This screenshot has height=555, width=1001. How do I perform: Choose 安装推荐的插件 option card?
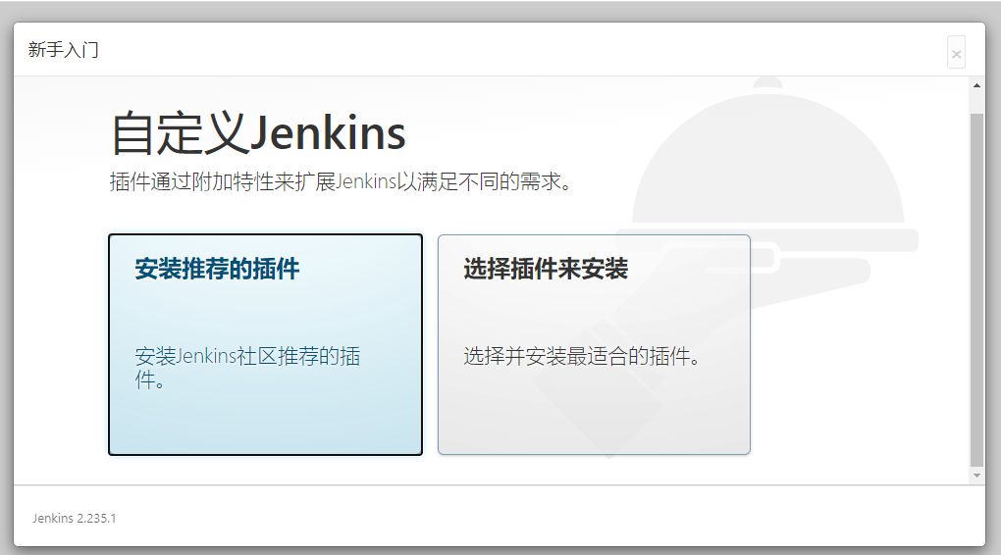265,344
